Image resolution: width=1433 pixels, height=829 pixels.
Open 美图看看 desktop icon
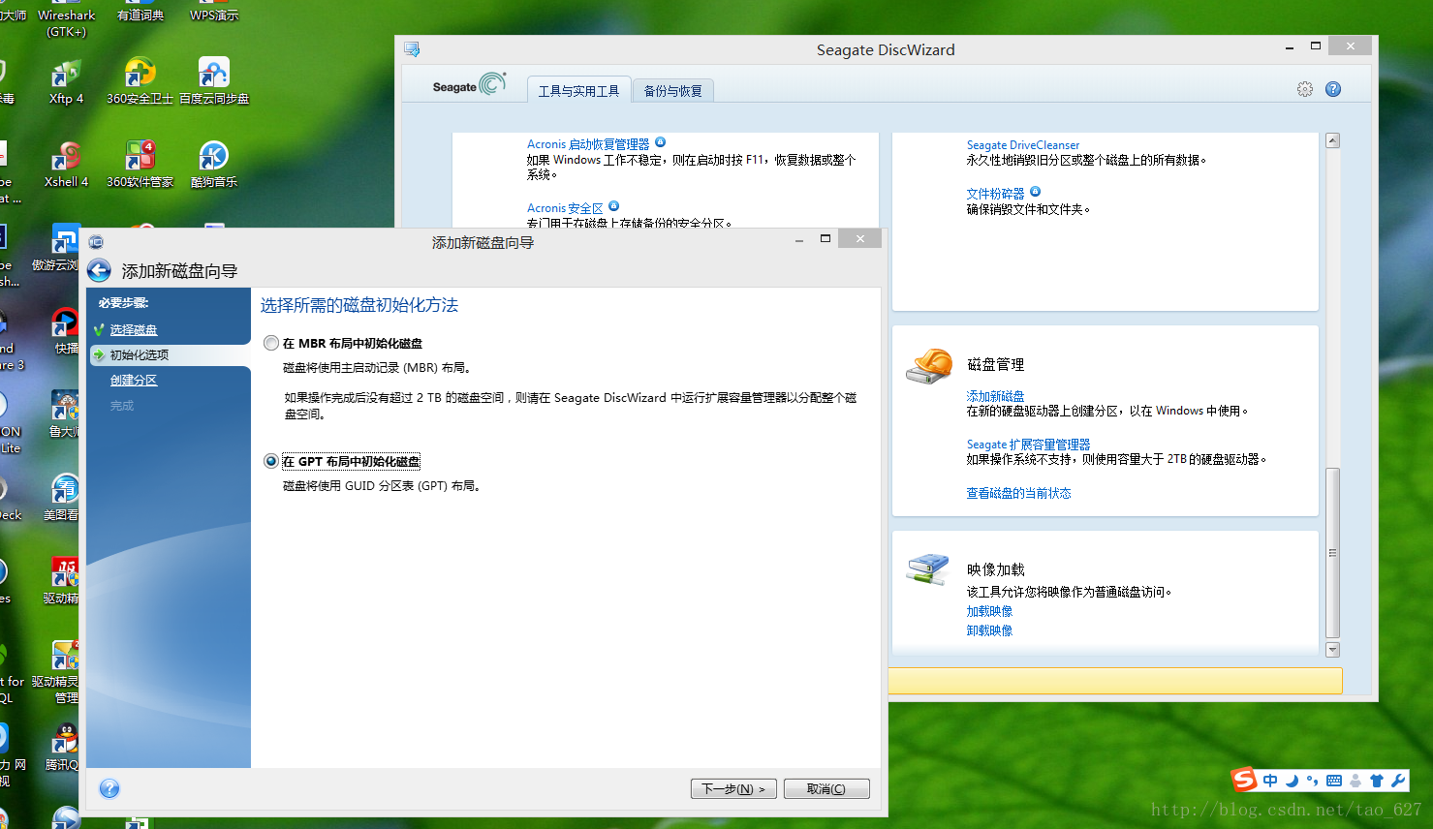click(x=62, y=498)
